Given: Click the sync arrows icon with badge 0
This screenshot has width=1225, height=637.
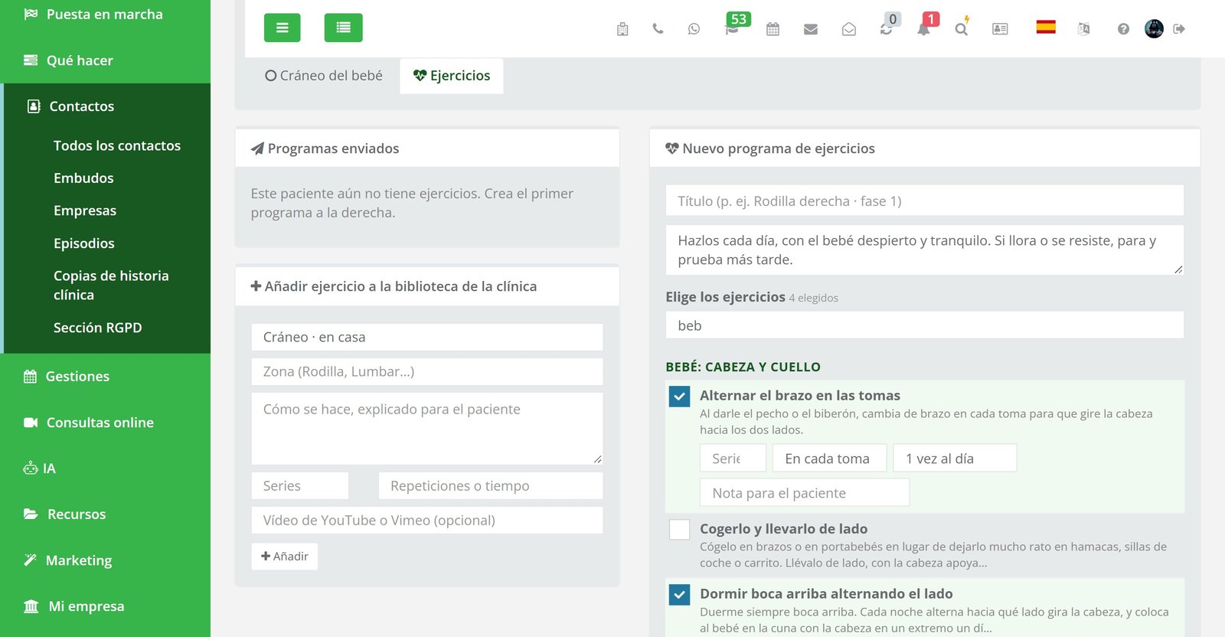Looking at the screenshot, I should tap(886, 29).
